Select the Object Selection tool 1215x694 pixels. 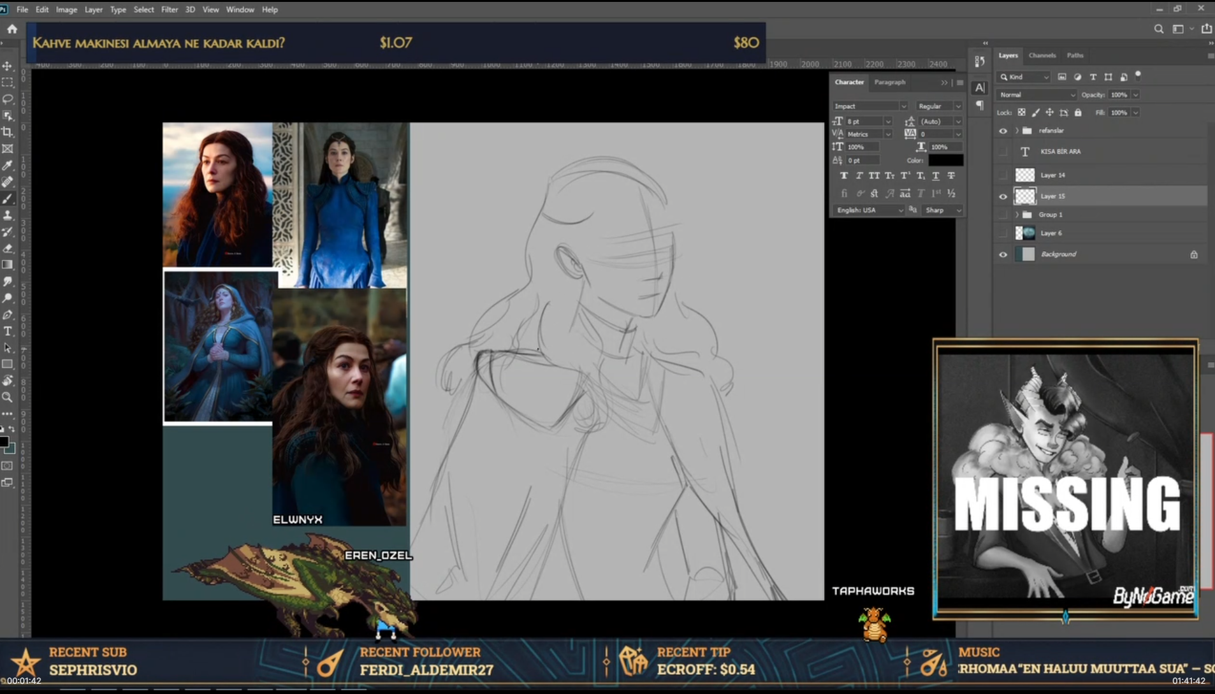coord(8,115)
